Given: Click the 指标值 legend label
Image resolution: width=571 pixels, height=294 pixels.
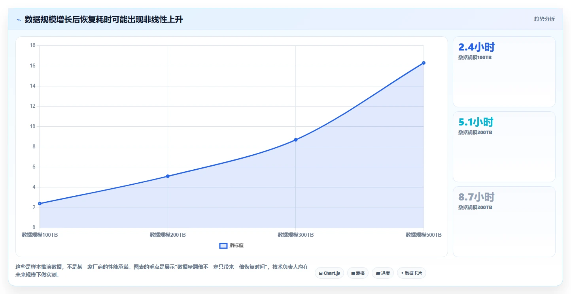Looking at the screenshot, I should click(236, 245).
